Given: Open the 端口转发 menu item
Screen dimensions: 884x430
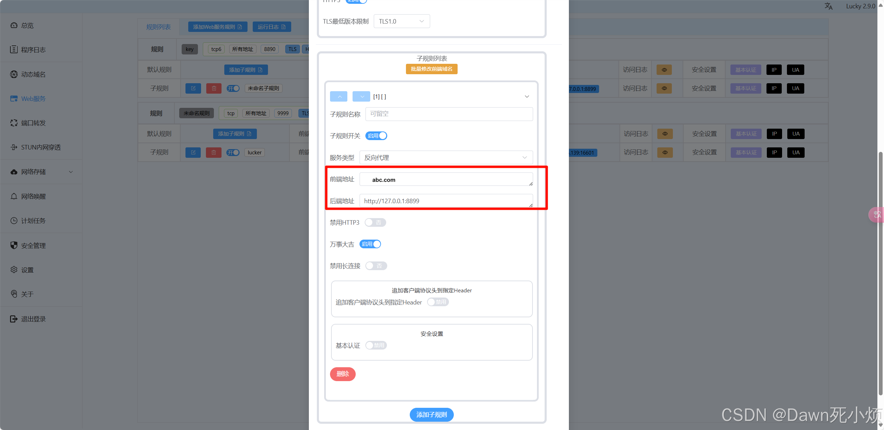Looking at the screenshot, I should [33, 123].
